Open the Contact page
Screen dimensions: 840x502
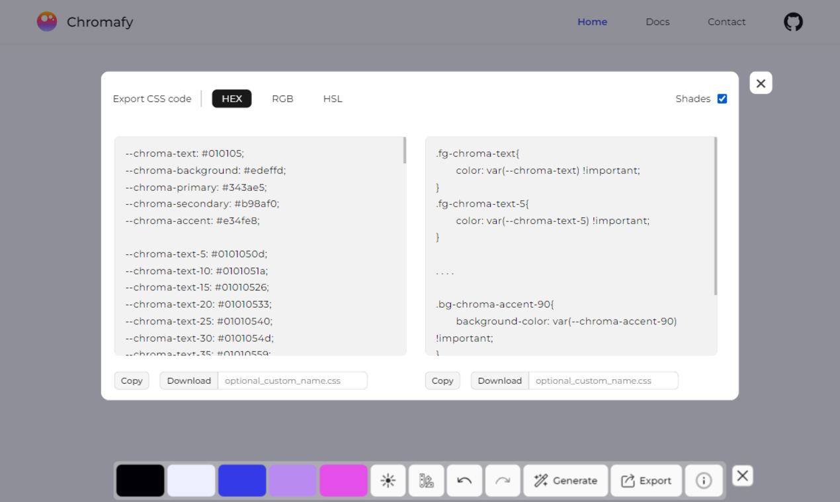click(726, 22)
